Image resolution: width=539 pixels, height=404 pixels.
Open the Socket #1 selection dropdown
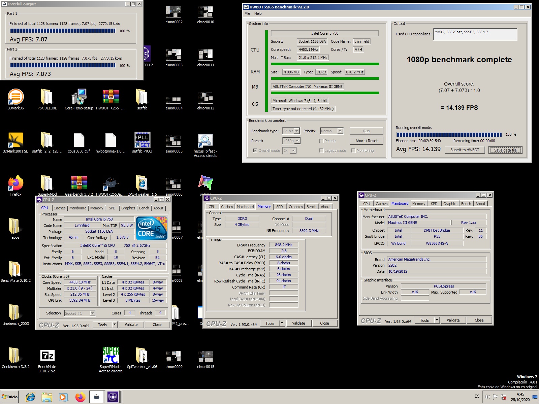tap(80, 313)
